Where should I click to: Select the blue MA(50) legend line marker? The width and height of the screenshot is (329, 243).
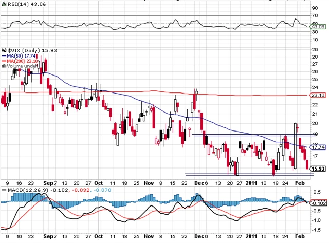pos(4,56)
